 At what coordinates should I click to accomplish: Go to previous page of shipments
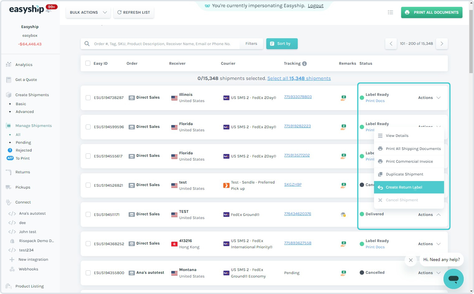pyautogui.click(x=391, y=44)
